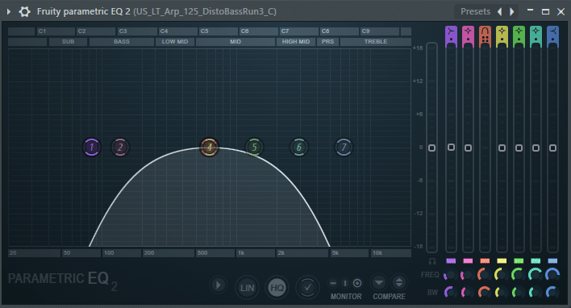Click the band 6 node on graph
The height and width of the screenshot is (308, 571).
tap(299, 148)
